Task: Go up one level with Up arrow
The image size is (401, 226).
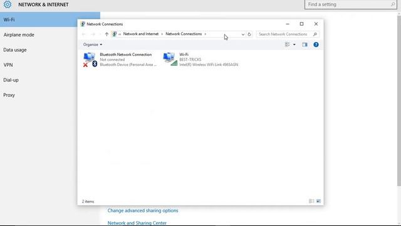Action: [107, 34]
